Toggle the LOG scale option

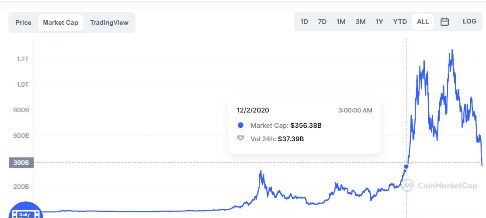click(x=469, y=21)
